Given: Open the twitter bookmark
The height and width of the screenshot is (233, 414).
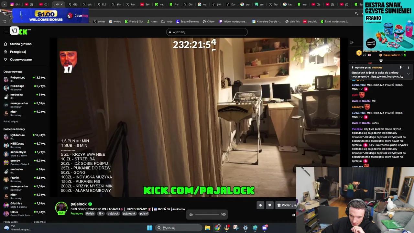Looking at the screenshot, I should click(x=99, y=22).
